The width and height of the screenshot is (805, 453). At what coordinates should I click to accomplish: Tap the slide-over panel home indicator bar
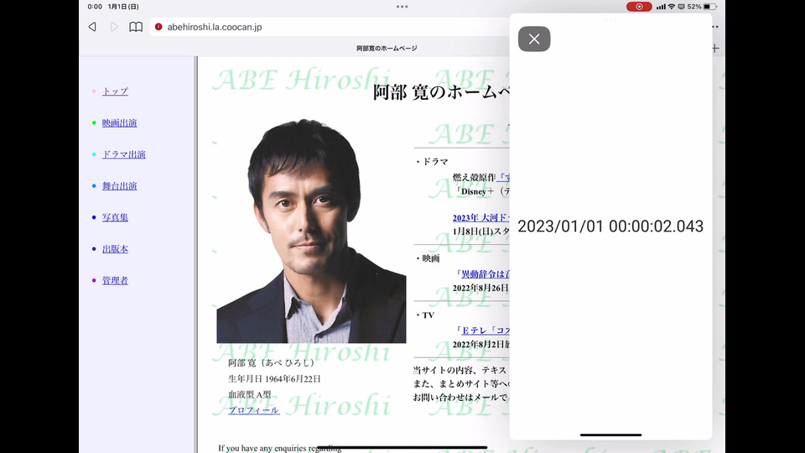click(x=611, y=435)
